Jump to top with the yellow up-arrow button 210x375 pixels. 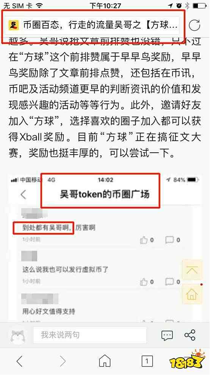192,270
